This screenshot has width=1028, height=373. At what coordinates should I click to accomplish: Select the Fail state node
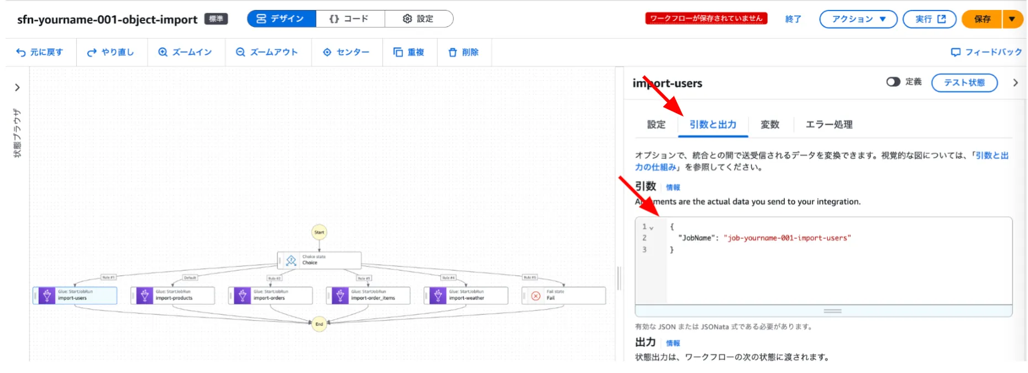(563, 295)
